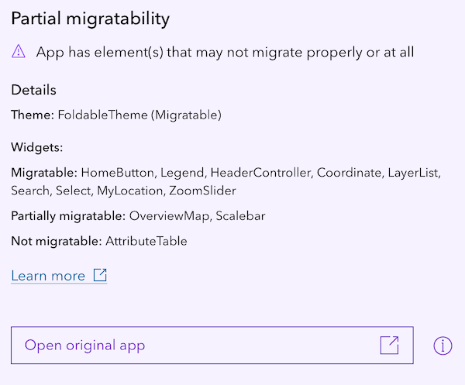Click the info circle icon
Viewport: 465px width, 385px height.
[443, 345]
